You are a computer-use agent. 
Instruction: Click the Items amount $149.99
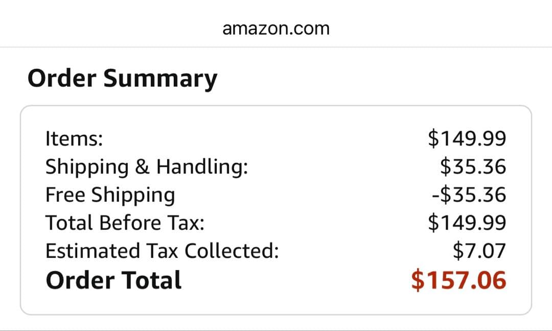pyautogui.click(x=467, y=138)
